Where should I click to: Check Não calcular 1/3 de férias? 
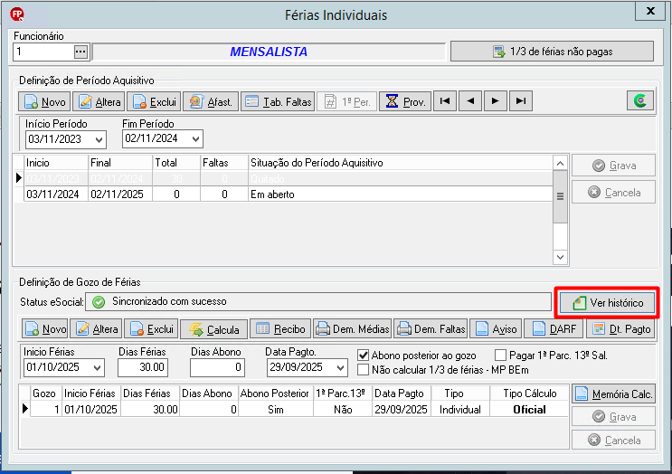(363, 369)
